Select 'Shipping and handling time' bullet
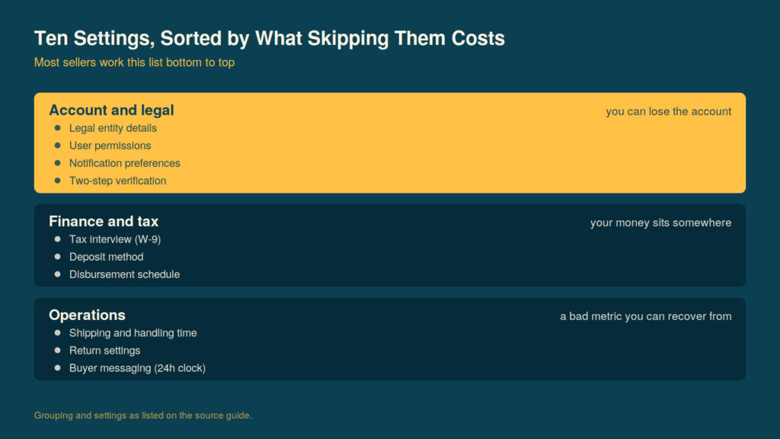 [x=133, y=333]
